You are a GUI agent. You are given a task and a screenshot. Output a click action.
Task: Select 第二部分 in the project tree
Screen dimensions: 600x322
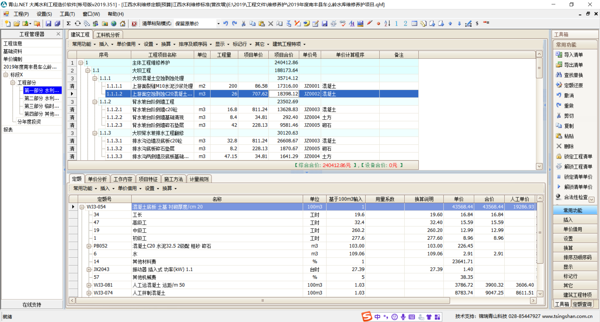(42, 98)
